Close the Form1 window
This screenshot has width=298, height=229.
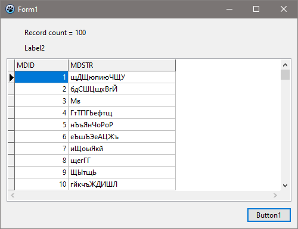pos(284,9)
